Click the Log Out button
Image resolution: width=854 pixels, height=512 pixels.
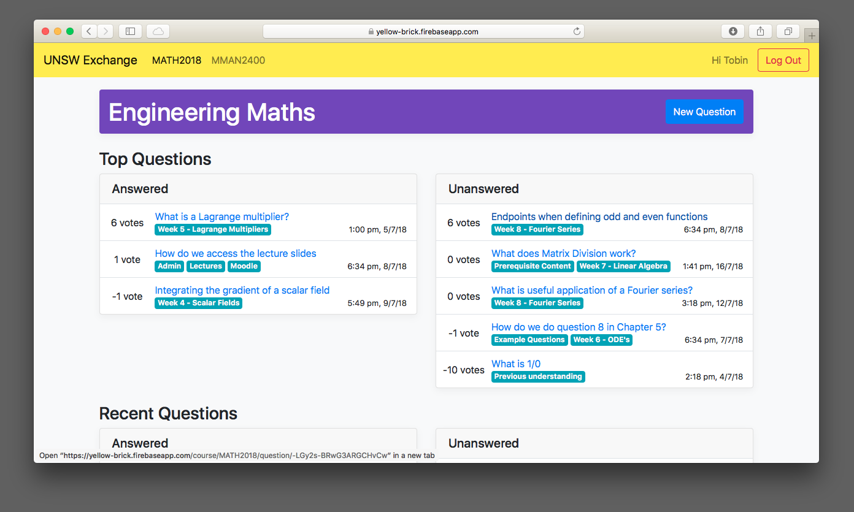point(783,60)
